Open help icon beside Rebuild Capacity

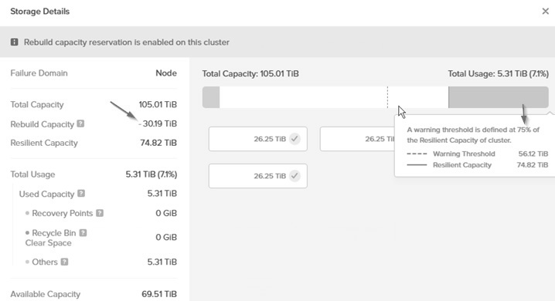pos(80,123)
